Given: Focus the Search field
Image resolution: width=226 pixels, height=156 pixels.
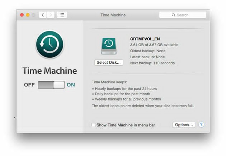Looking at the screenshot, I should pyautogui.click(x=183, y=15).
